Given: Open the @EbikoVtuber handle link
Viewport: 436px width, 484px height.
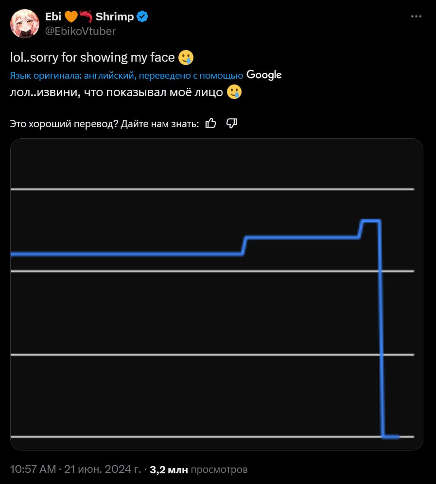Looking at the screenshot, I should [x=80, y=31].
